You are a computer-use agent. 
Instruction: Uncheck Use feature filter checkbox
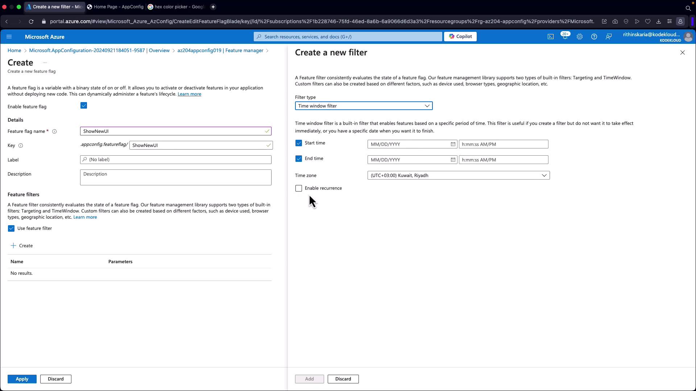[x=11, y=228]
